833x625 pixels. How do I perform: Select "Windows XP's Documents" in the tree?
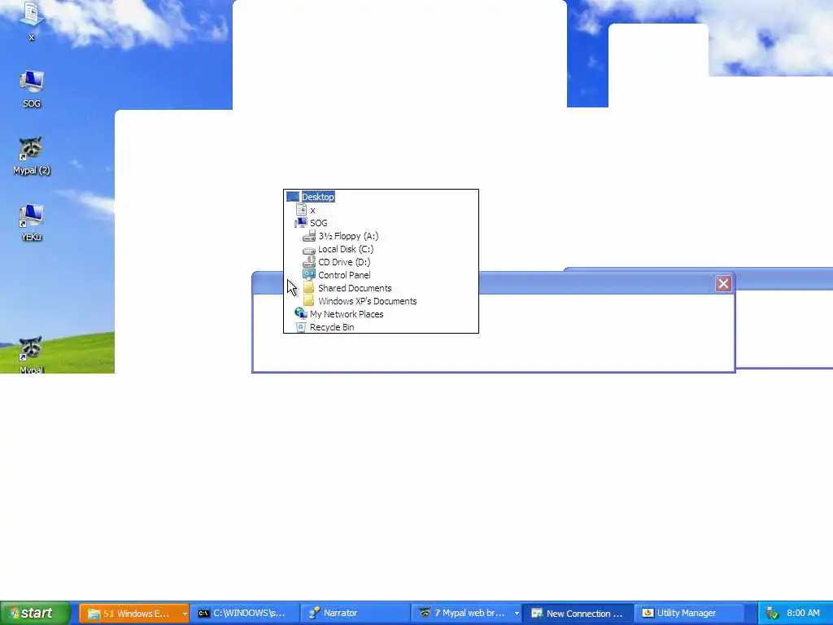(367, 301)
